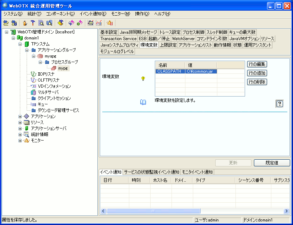This screenshot has height=225, width=293.
Task: Switch to the モニタイベント通知 tab
Action: [197, 172]
